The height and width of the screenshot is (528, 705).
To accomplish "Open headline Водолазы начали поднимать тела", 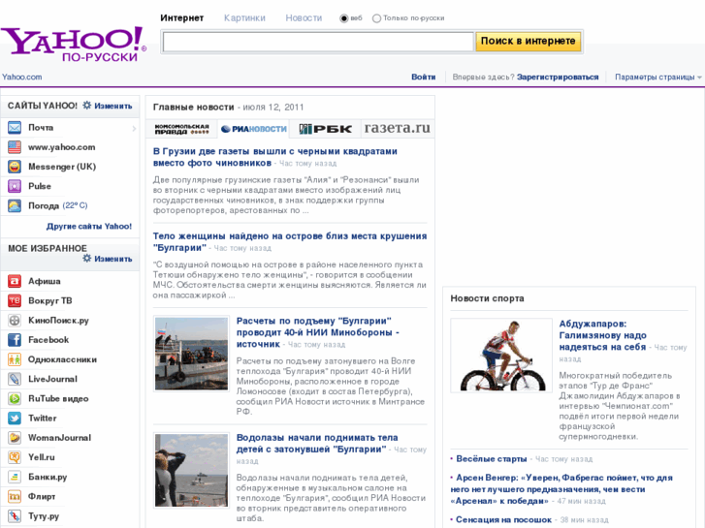I will (x=317, y=443).
